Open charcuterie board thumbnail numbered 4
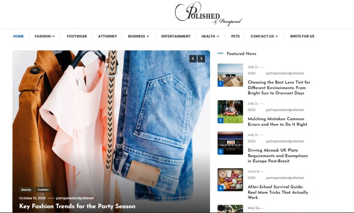The image size is (354, 213). [x=230, y=180]
